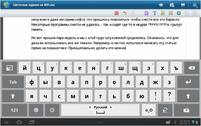201x126 pixels.
Task: Click document title Святочные гадания на WiFi.doc
Action: click(x=34, y=5)
